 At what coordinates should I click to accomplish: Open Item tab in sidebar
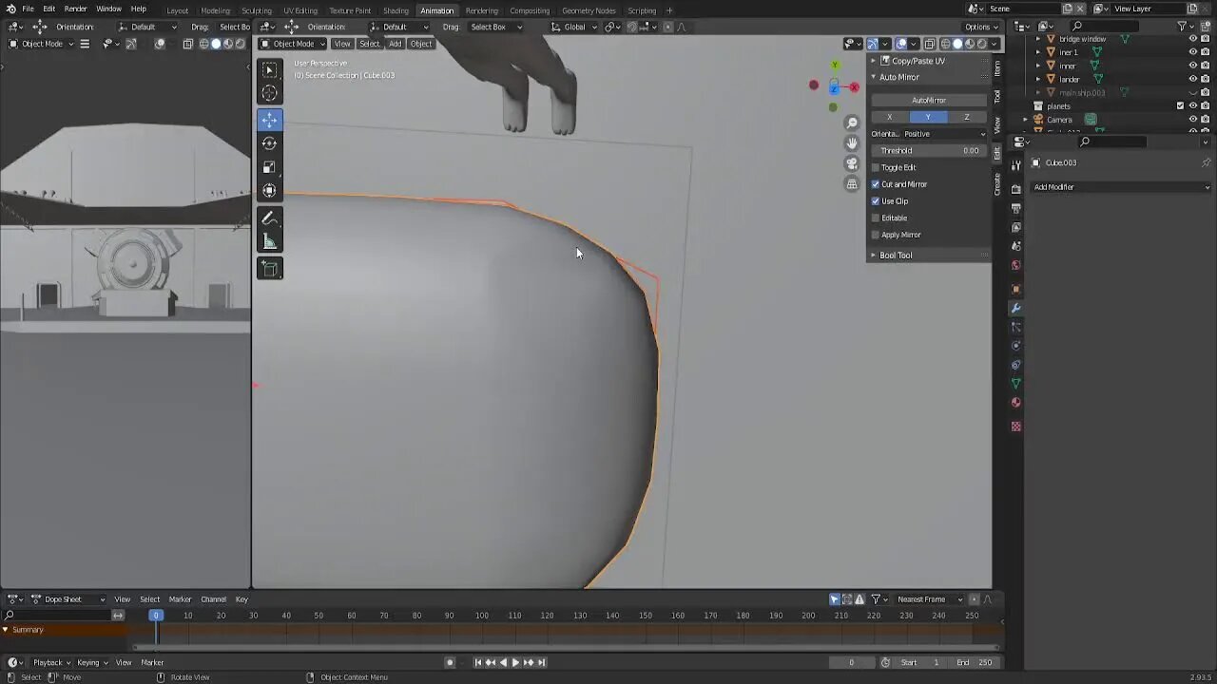click(997, 68)
